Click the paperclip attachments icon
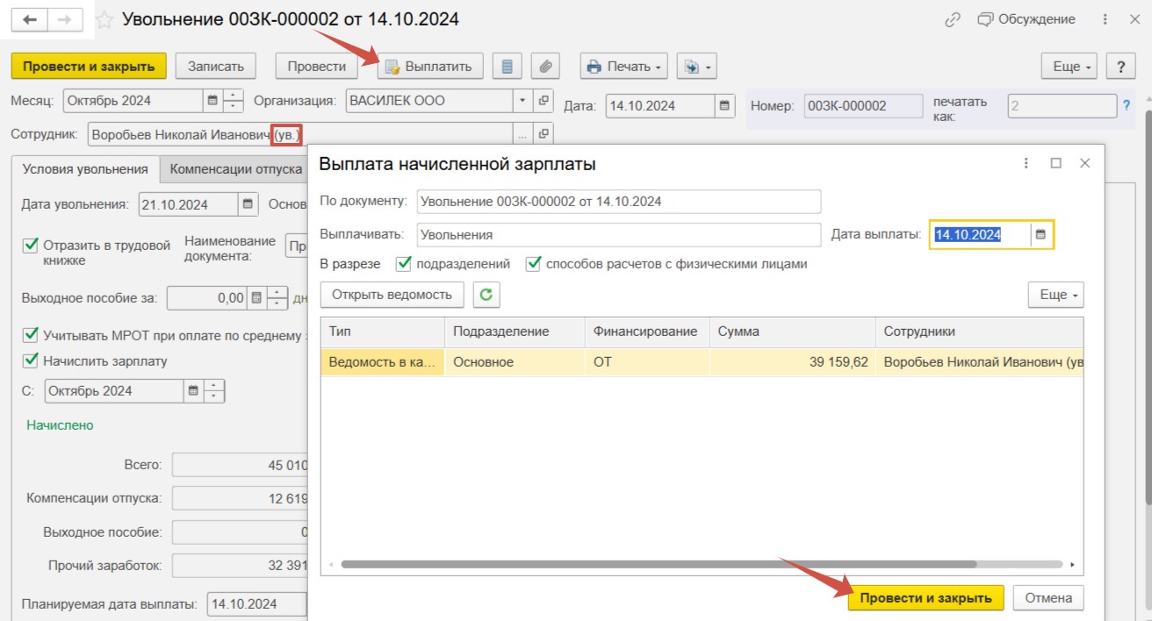The image size is (1152, 621). point(545,66)
